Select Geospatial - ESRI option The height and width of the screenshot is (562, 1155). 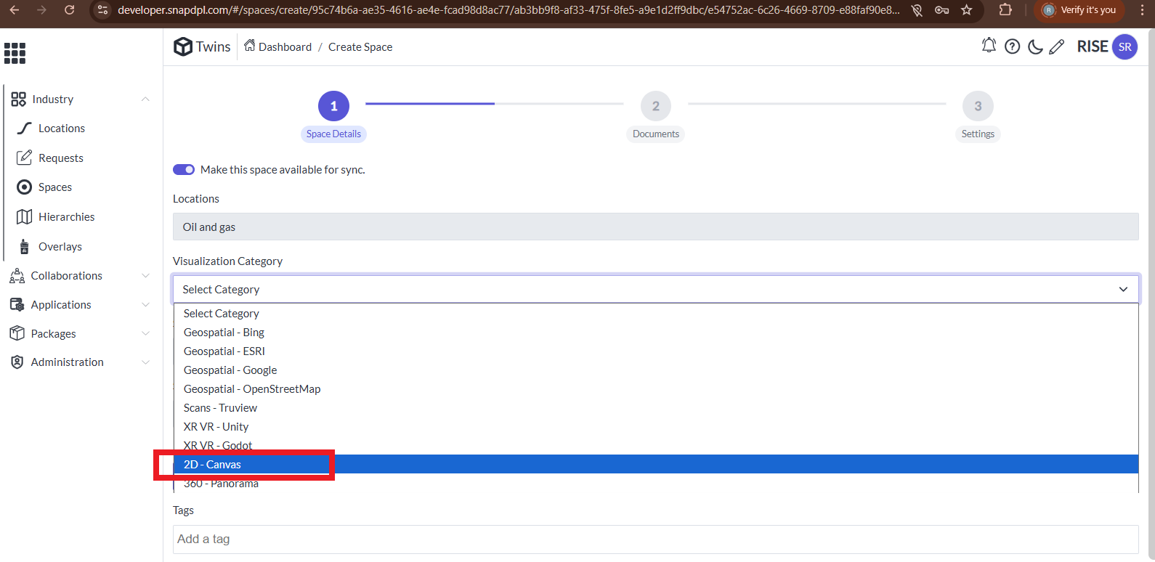656,351
